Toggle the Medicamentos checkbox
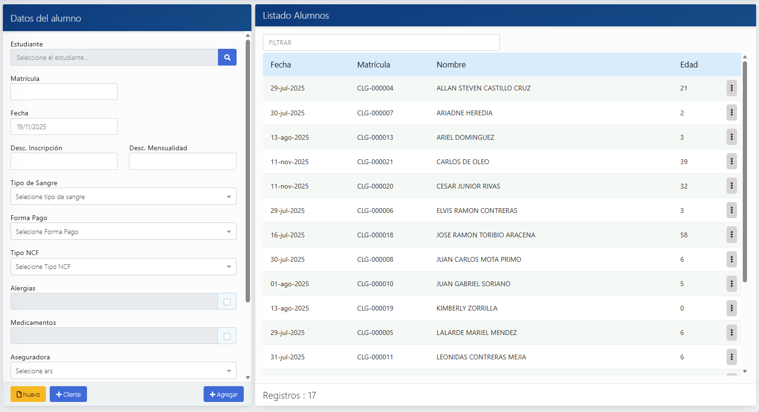Viewport: 759px width, 412px height. point(227,336)
